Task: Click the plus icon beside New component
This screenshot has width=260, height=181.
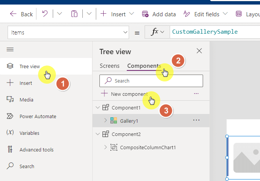Action: (x=104, y=93)
